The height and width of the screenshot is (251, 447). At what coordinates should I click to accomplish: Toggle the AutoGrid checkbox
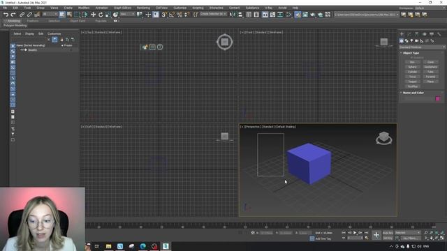click(x=412, y=57)
